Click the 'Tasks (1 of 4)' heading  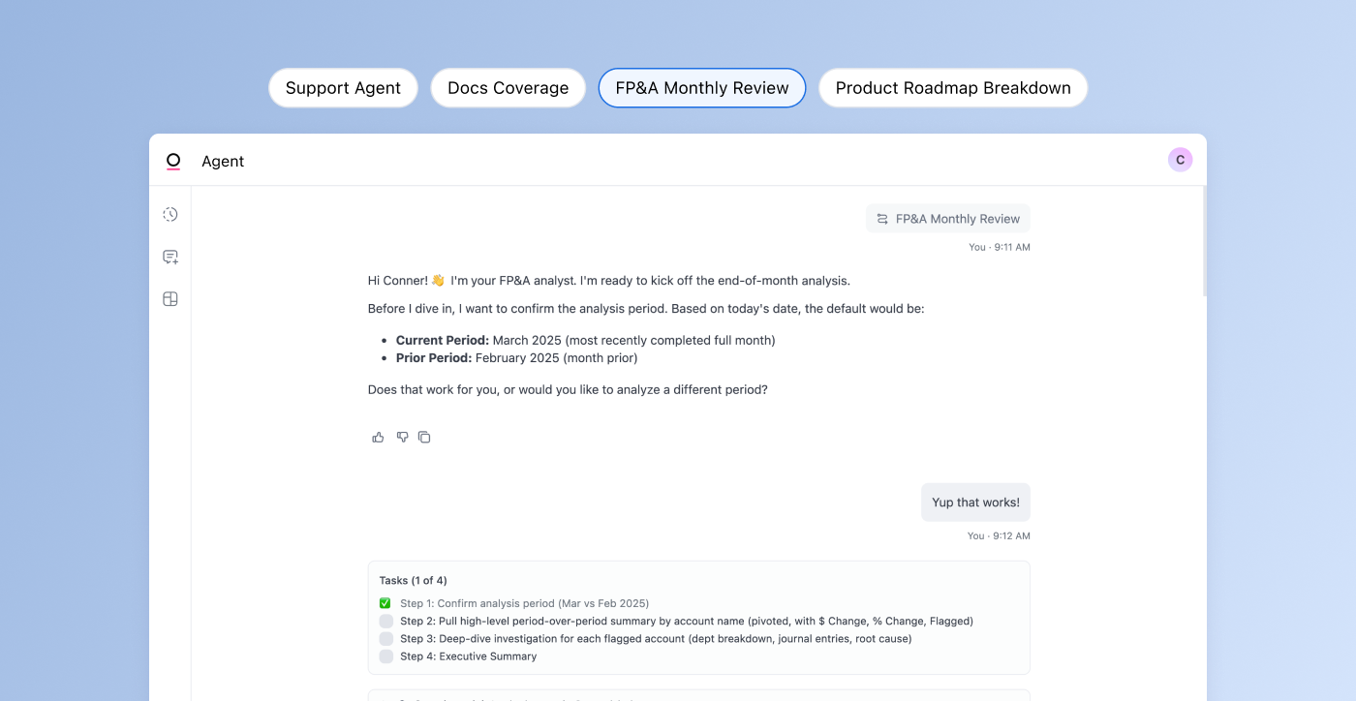click(413, 581)
